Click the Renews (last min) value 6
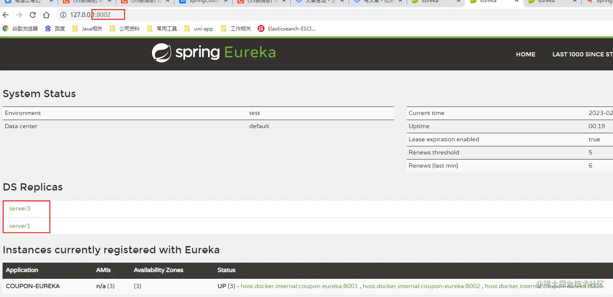The height and width of the screenshot is (297, 613). (591, 165)
